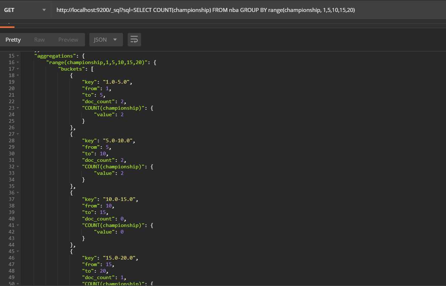The height and width of the screenshot is (286, 446).
Task: Collapse the aggregations object at line 15
Action: click(18, 56)
